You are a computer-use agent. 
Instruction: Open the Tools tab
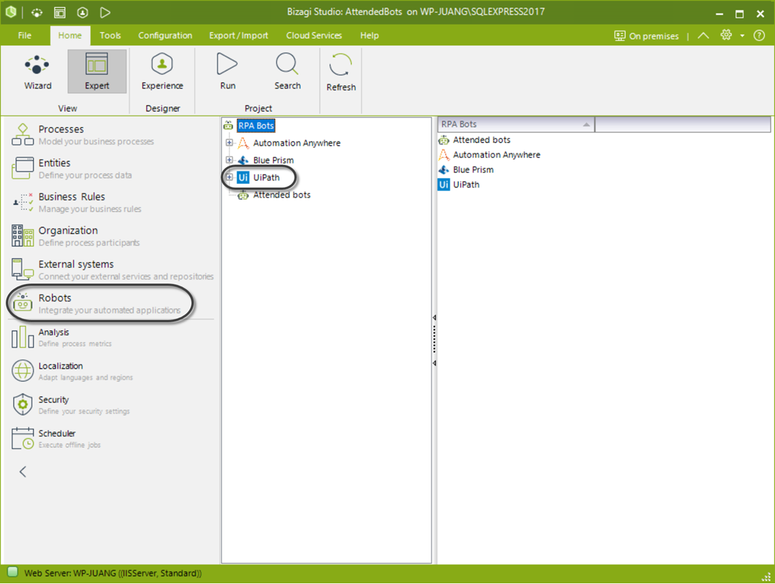coord(110,35)
